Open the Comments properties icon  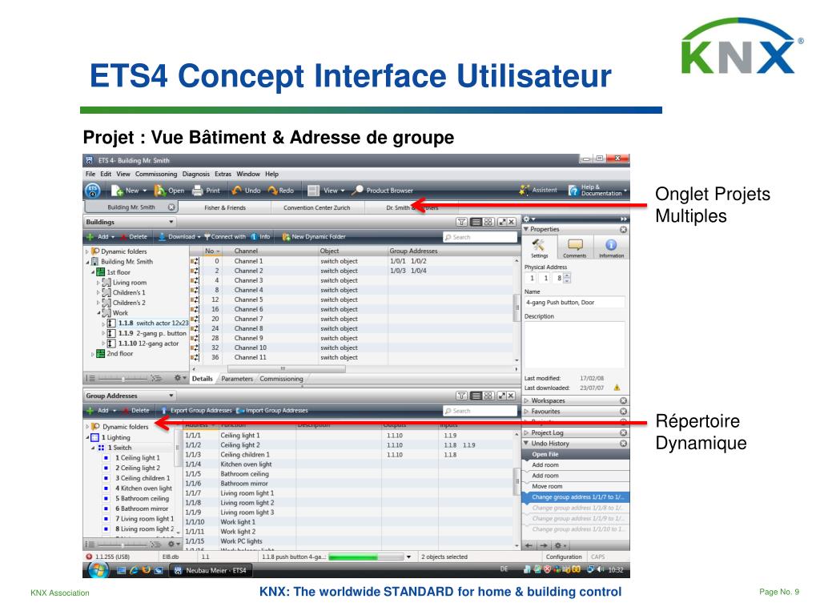click(575, 248)
